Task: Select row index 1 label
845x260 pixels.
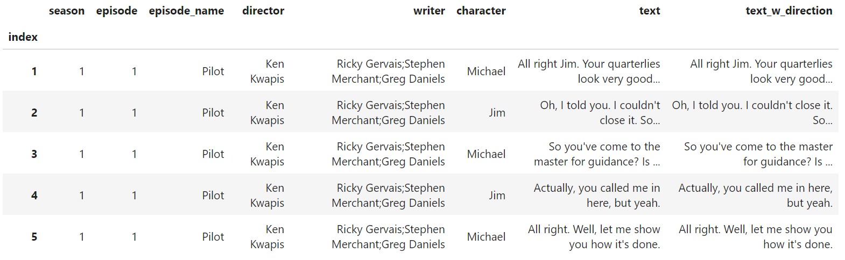Action: (x=34, y=71)
